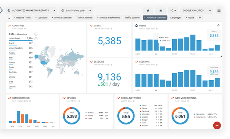Screen dimensions: 230x139
Task: Click the red floating plus button
Action: (x=217, y=125)
